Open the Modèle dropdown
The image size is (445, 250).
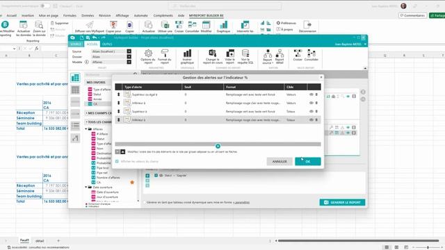point(129,62)
